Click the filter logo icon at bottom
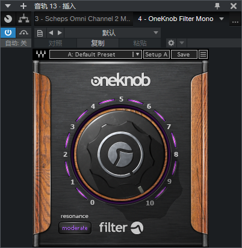The height and width of the screenshot is (248, 242). click(137, 228)
